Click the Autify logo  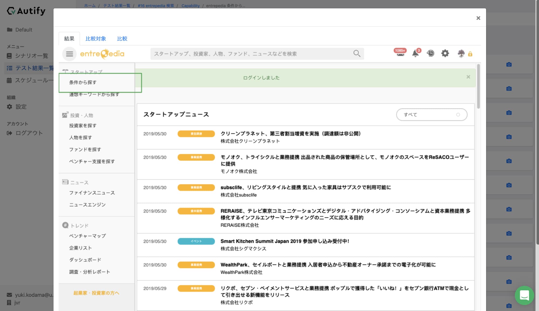tap(26, 11)
